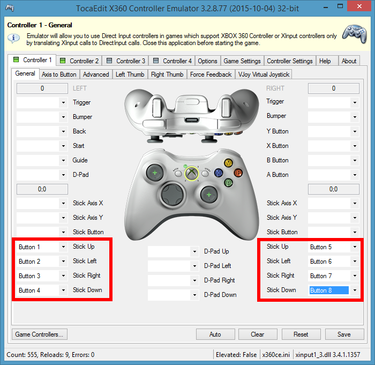Click the gray status square on Controller 3 tab
This screenshot has height=365, width=375.
coord(109,61)
